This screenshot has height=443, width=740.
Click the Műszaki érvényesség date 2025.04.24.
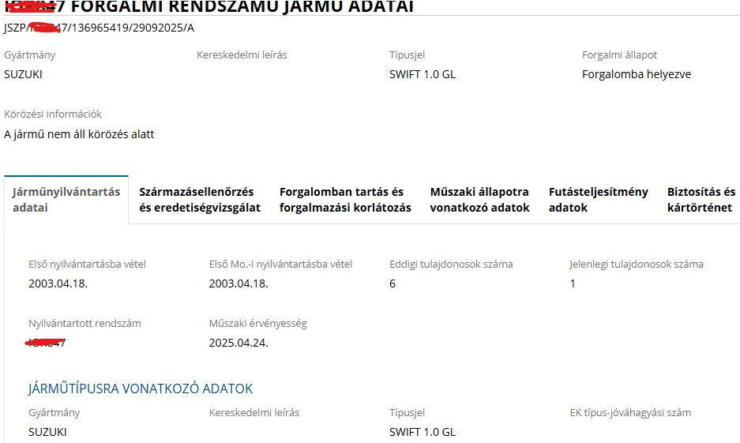coord(239,343)
